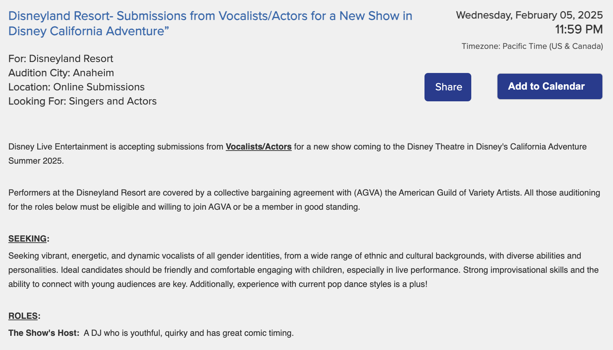The image size is (613, 350).
Task: Click the 11:59 PM deadline time
Action: (x=579, y=29)
